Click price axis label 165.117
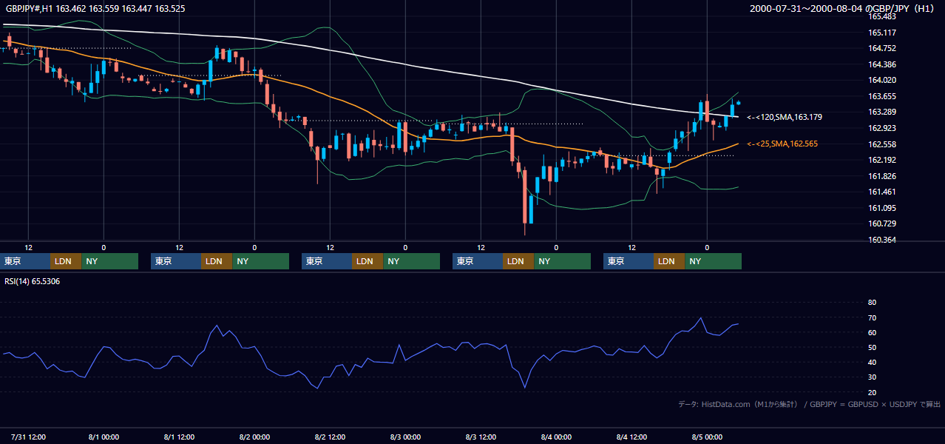This screenshot has width=945, height=444. [882, 33]
